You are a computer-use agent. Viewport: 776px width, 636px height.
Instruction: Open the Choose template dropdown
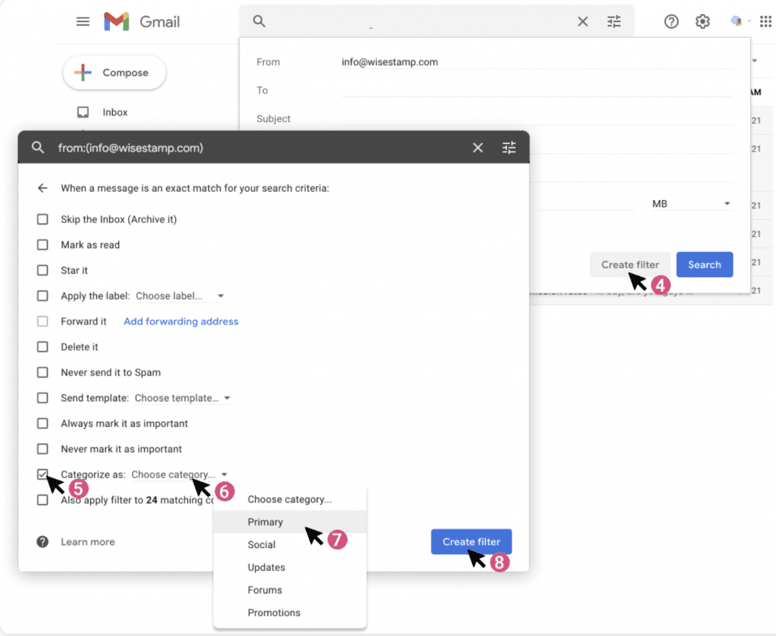pyautogui.click(x=182, y=398)
